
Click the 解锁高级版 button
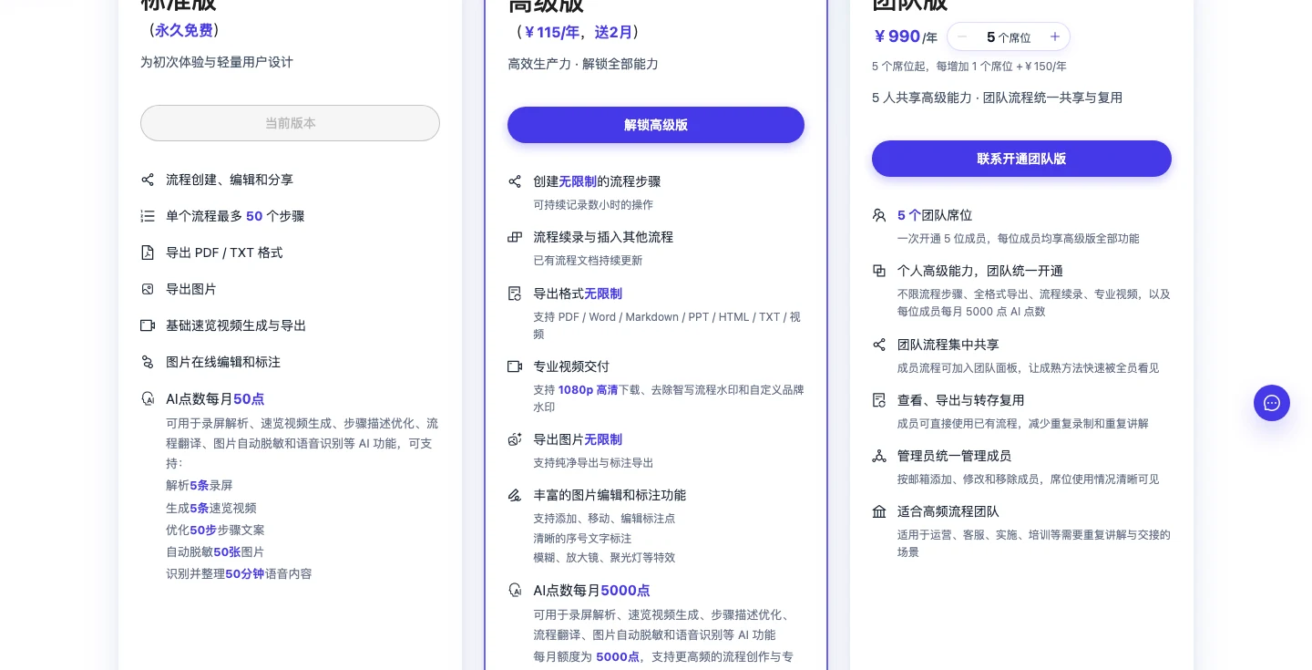pyautogui.click(x=656, y=125)
